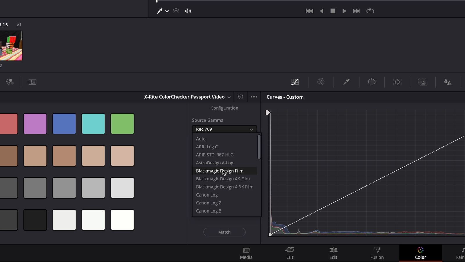Open the Curves palette

click(295, 82)
